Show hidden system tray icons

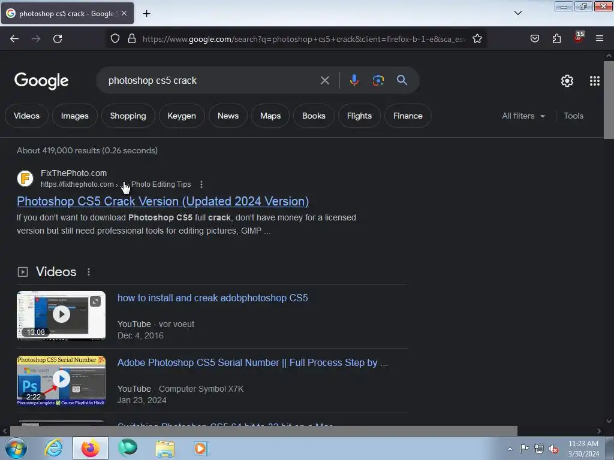pos(510,449)
